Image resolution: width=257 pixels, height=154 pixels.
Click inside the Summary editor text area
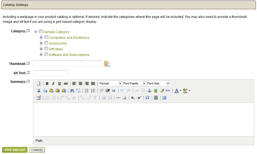click(144, 120)
